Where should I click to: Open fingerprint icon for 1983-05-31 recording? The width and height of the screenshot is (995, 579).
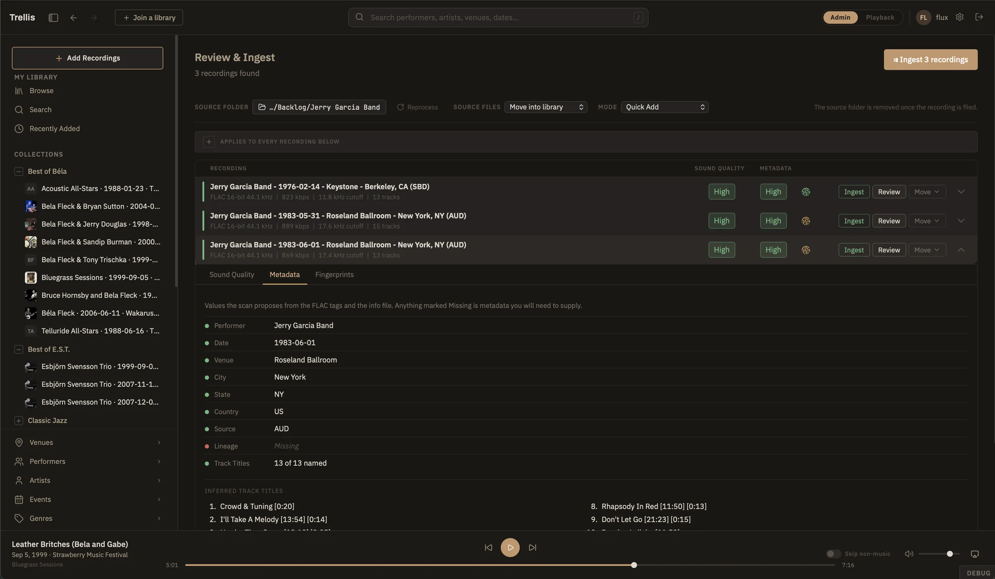(806, 221)
